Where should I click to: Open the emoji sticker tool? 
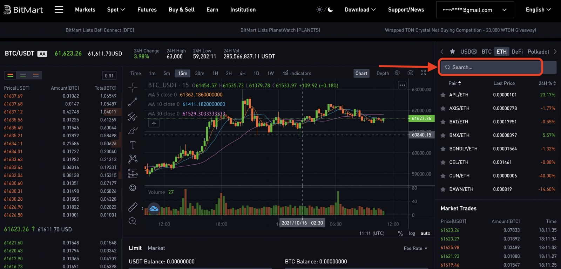click(x=133, y=188)
